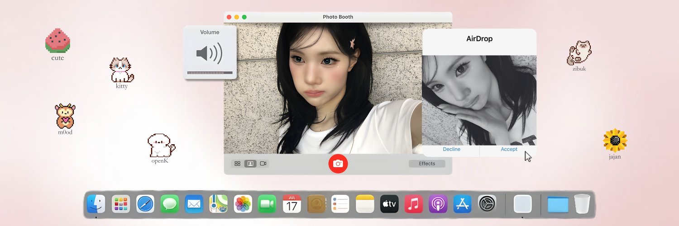The width and height of the screenshot is (679, 226).
Task: Accept the AirDrop photo
Action: click(x=509, y=150)
